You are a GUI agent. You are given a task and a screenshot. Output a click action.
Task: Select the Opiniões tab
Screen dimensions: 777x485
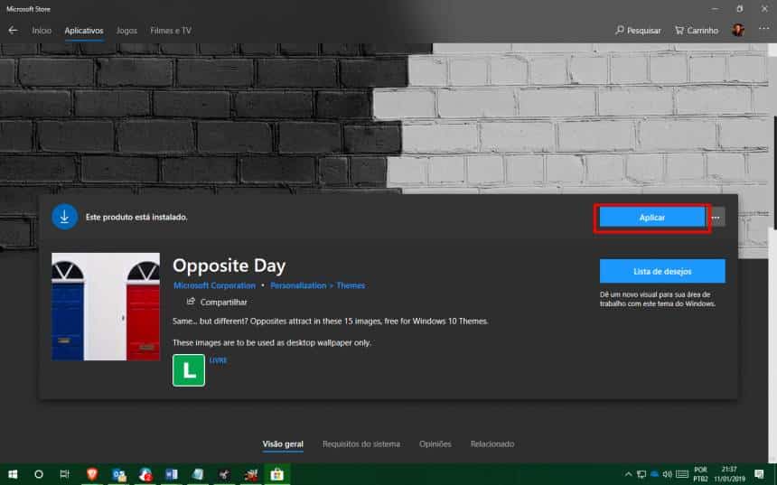point(435,443)
